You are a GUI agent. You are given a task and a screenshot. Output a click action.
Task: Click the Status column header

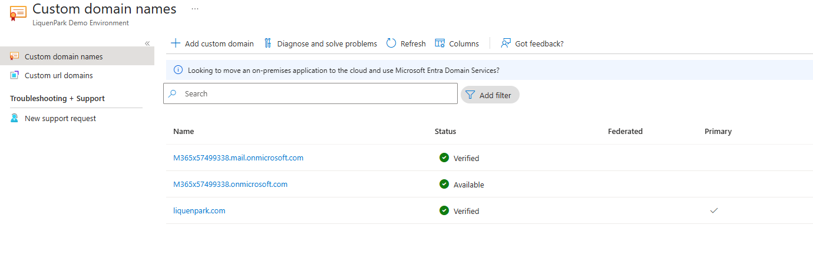[x=445, y=132]
